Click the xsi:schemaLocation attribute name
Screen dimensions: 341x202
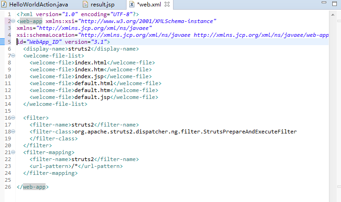[46, 35]
